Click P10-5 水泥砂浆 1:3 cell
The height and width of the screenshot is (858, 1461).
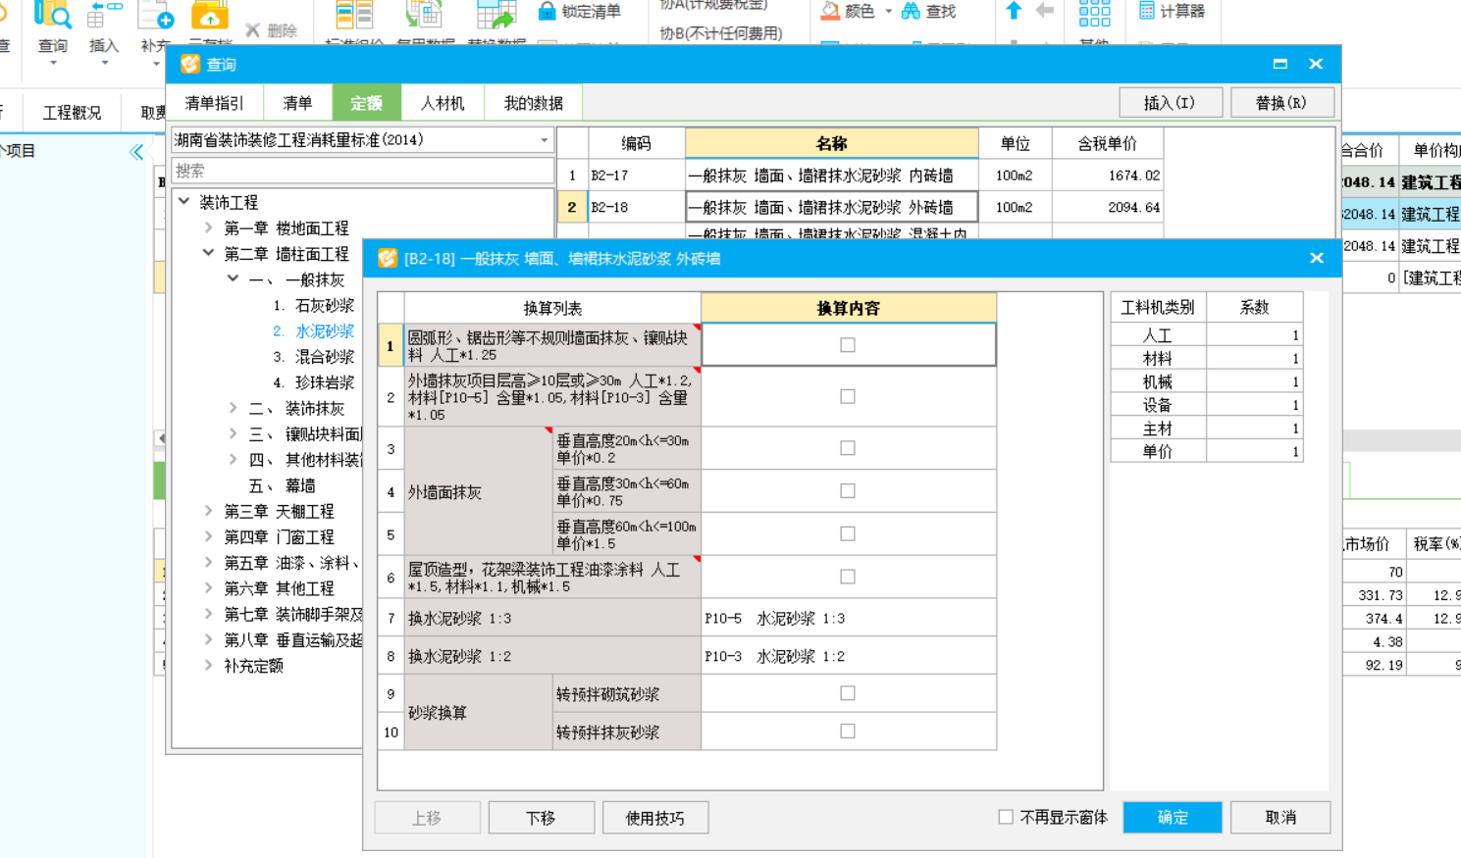(849, 619)
